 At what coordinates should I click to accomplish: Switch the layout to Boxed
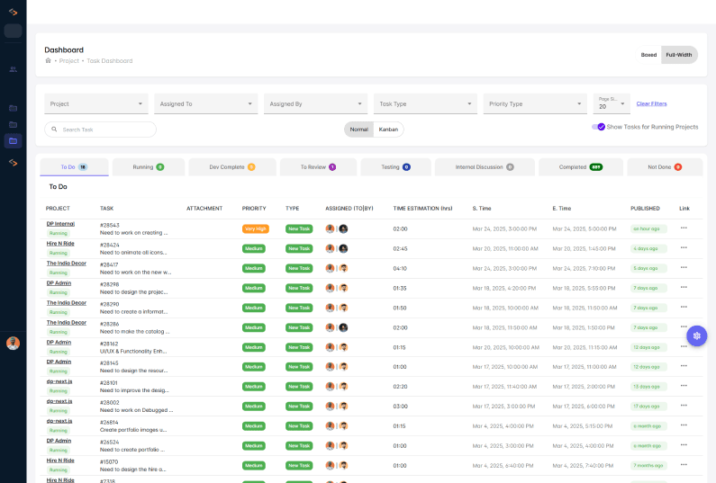(648, 55)
